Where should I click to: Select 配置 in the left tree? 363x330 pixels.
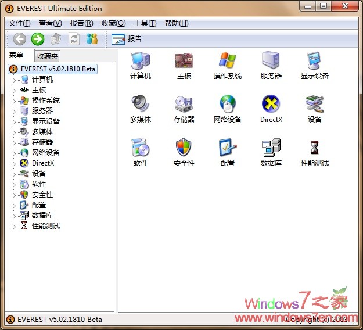coord(39,205)
